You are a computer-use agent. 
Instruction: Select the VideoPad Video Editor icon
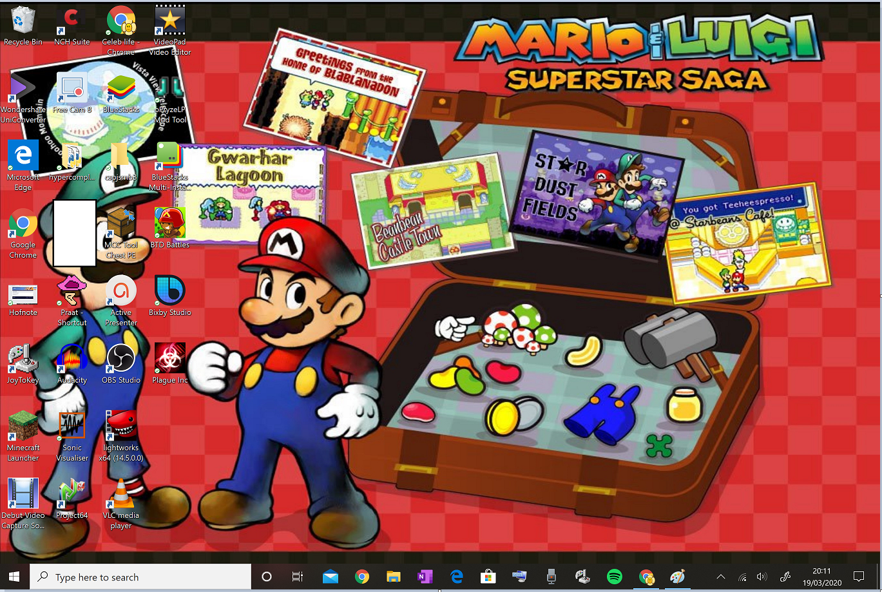pos(170,31)
